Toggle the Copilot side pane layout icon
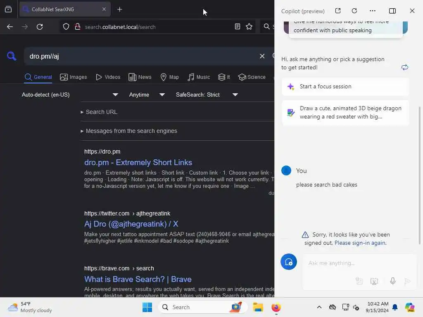This screenshot has height=317, width=423. [392, 11]
